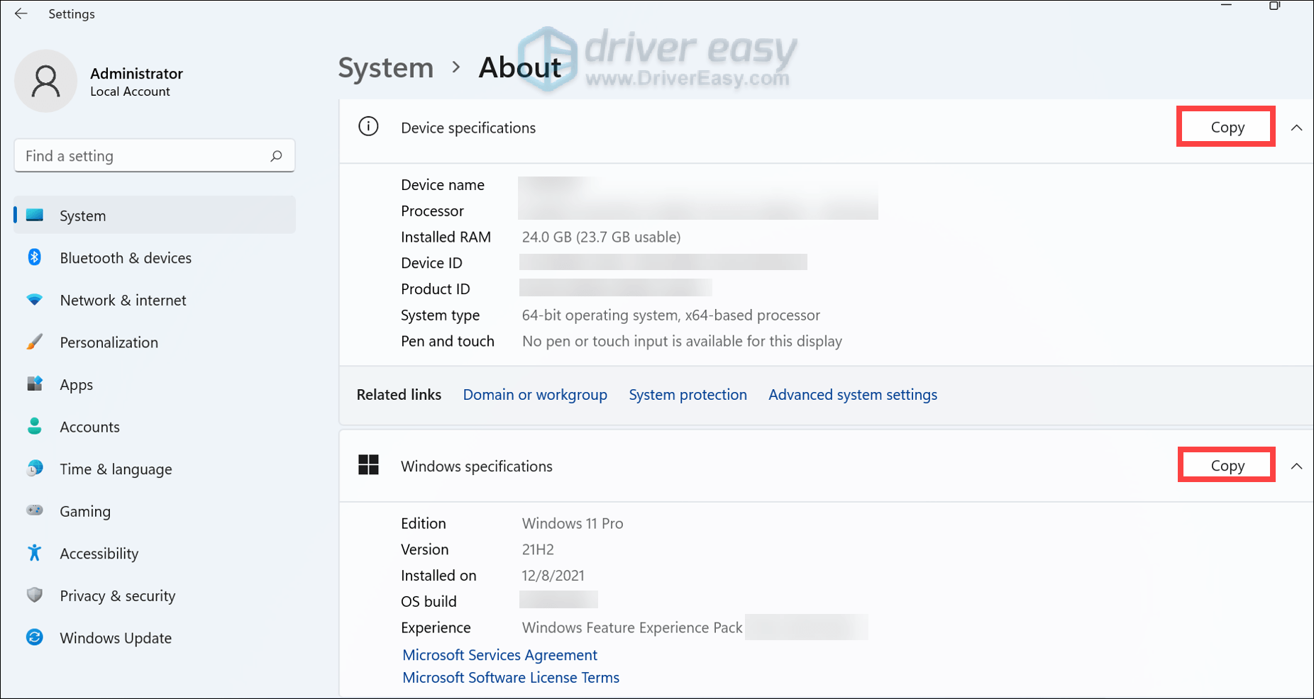Click the Device name label
This screenshot has height=699, width=1314.
[443, 185]
